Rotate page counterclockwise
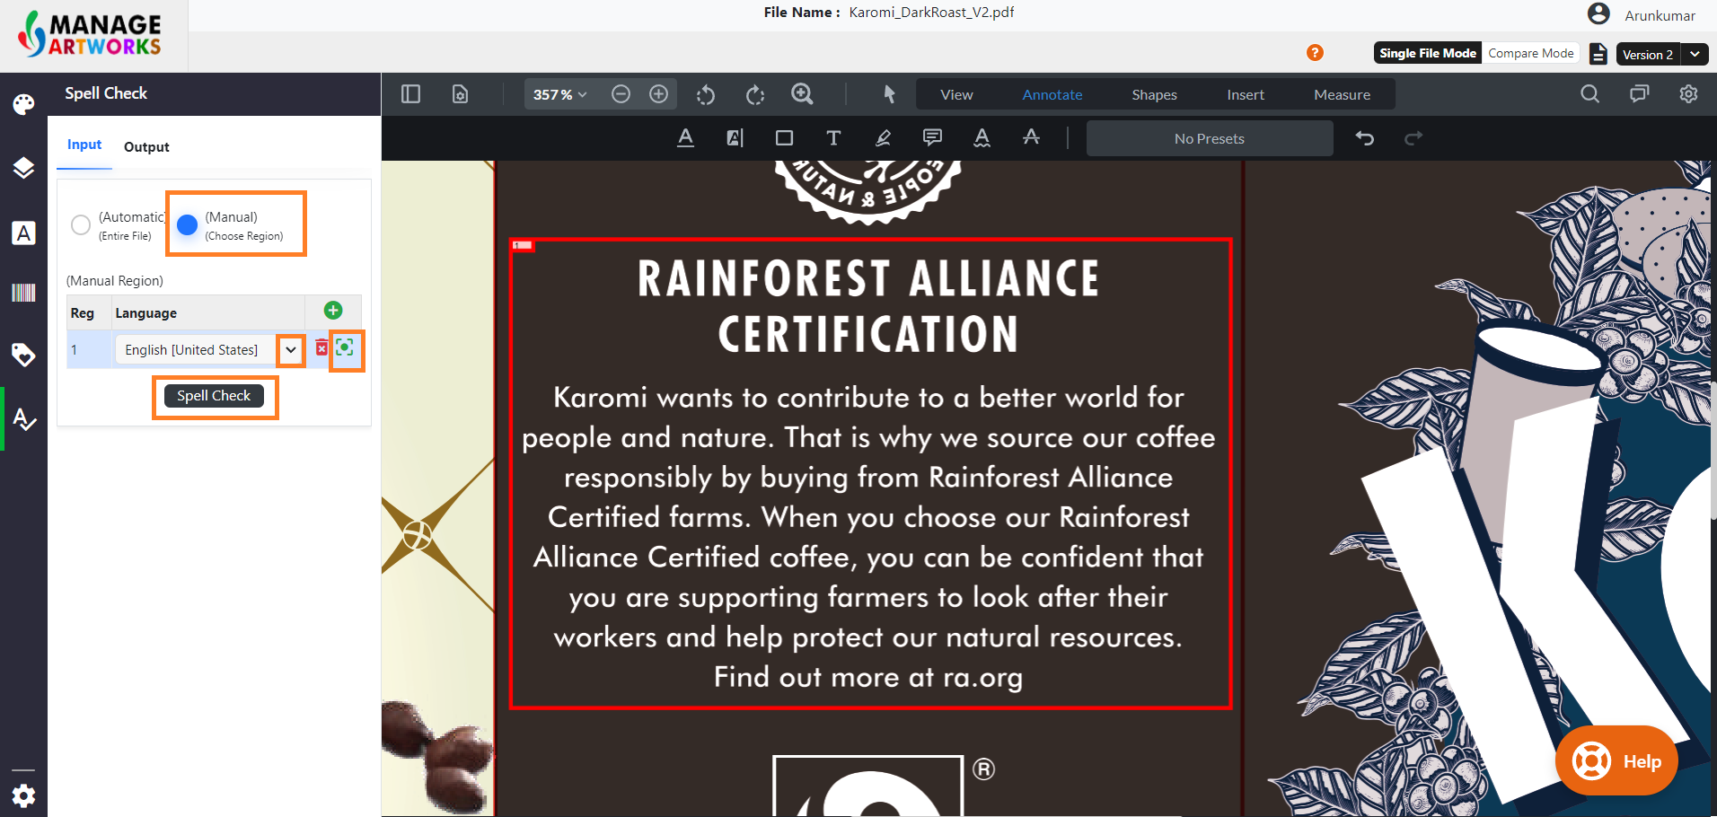 (706, 94)
